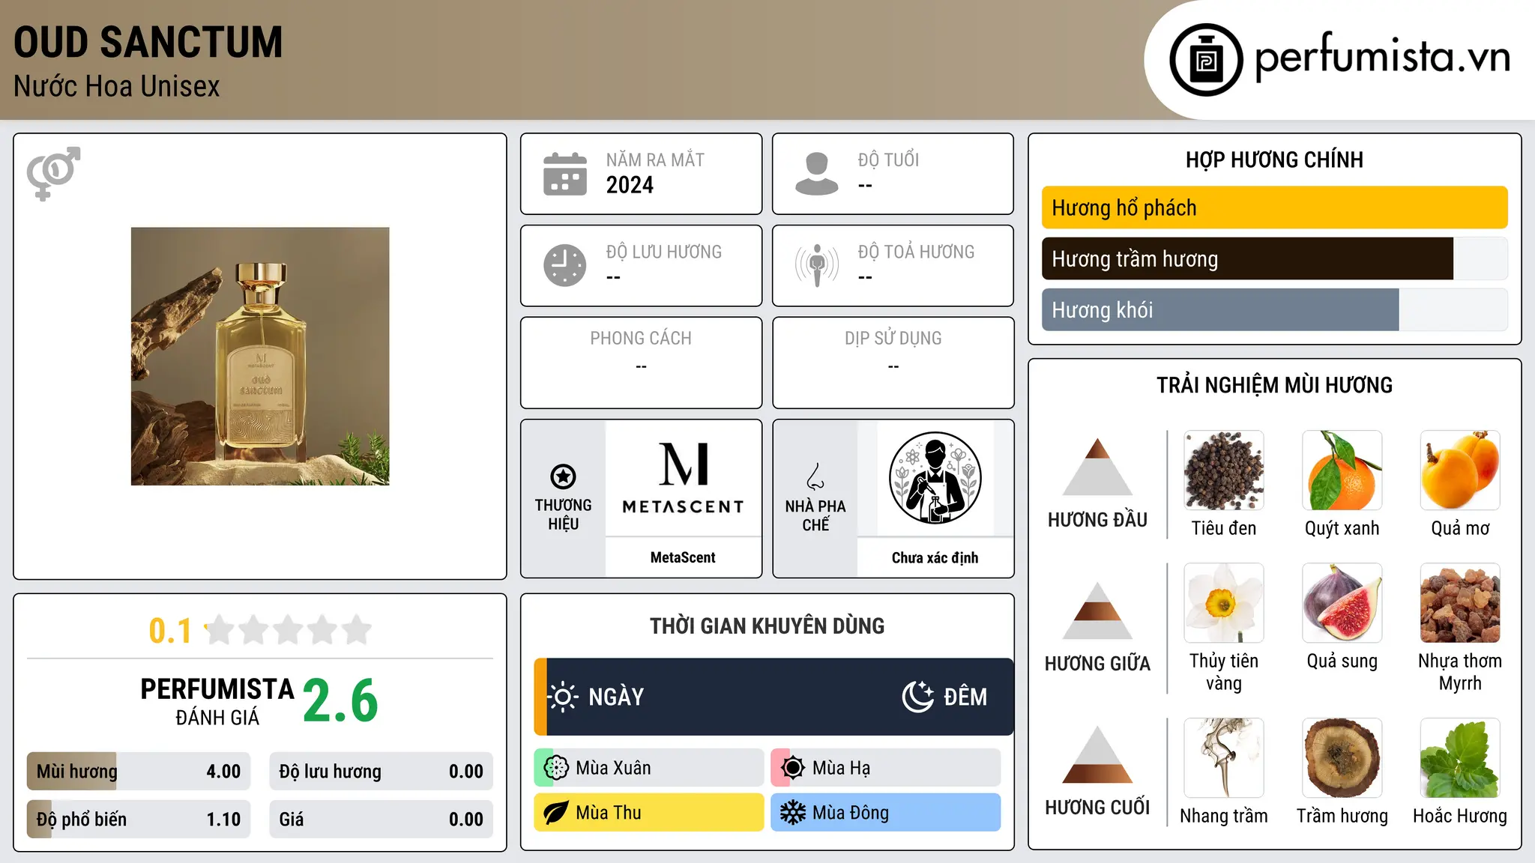Select the Nhựa thơm Myrrh note image
1535x863 pixels.
[x=1460, y=603]
